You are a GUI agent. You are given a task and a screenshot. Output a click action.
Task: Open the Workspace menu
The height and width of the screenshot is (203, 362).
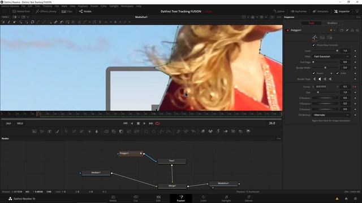pos(127,6)
